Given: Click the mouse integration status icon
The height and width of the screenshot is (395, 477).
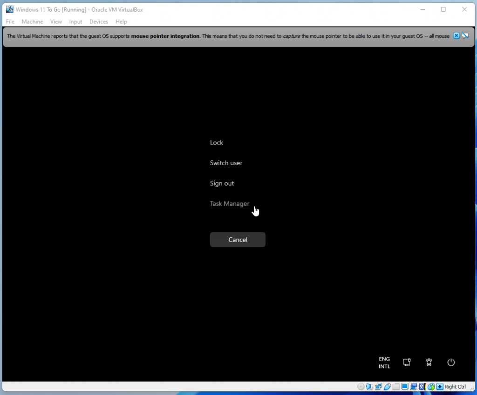Looking at the screenshot, I should [431, 387].
